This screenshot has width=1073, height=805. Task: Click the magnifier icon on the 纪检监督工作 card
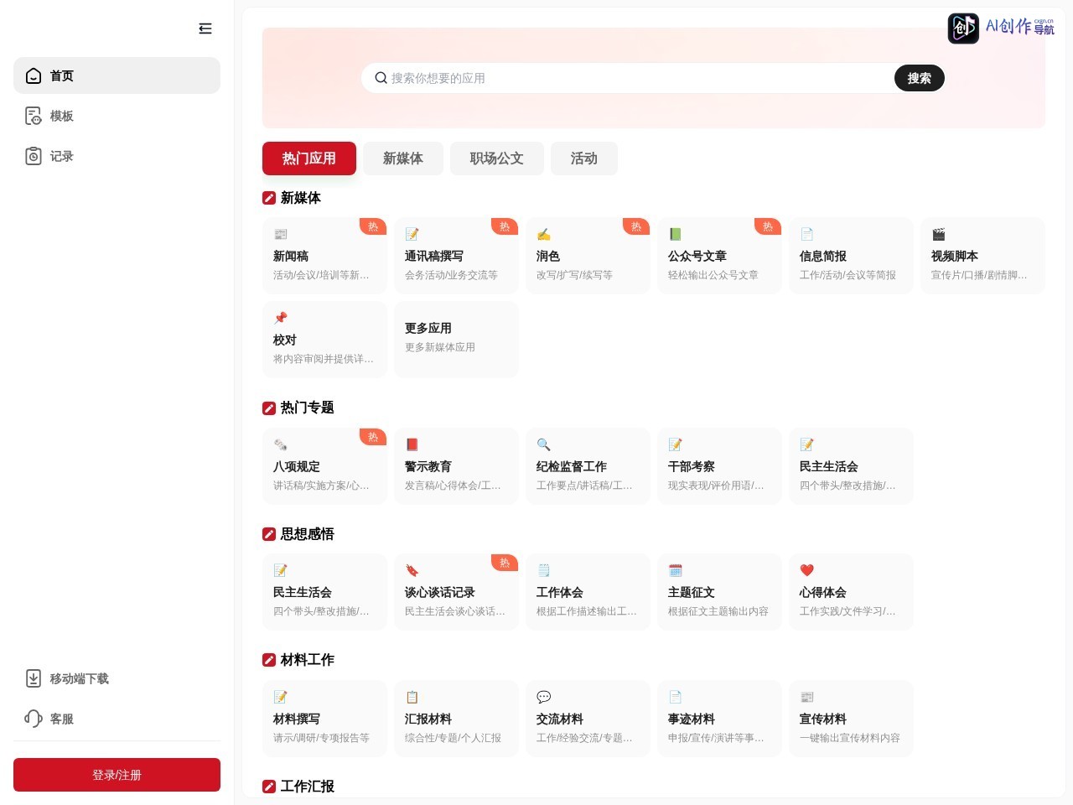544,444
